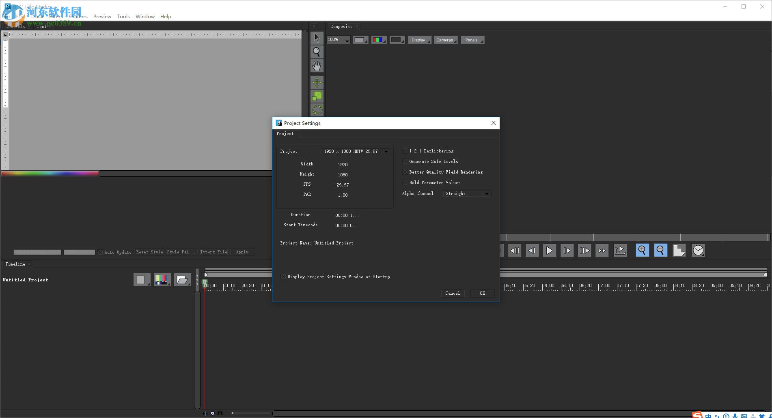Enable Hold Parameter Values checkbox
Viewport: 772px width, 418px height.
405,182
